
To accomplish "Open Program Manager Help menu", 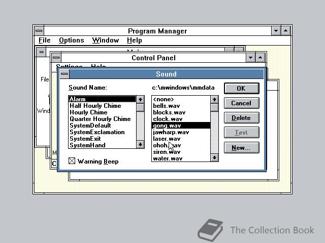I will click(x=134, y=40).
